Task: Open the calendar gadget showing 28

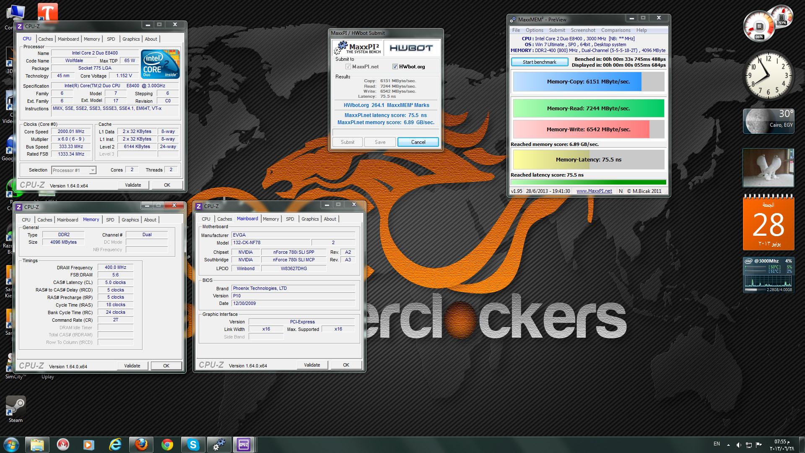Action: coord(769,223)
